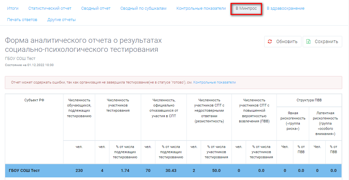
Task: Open the Итоги tab
Action: [x=13, y=8]
